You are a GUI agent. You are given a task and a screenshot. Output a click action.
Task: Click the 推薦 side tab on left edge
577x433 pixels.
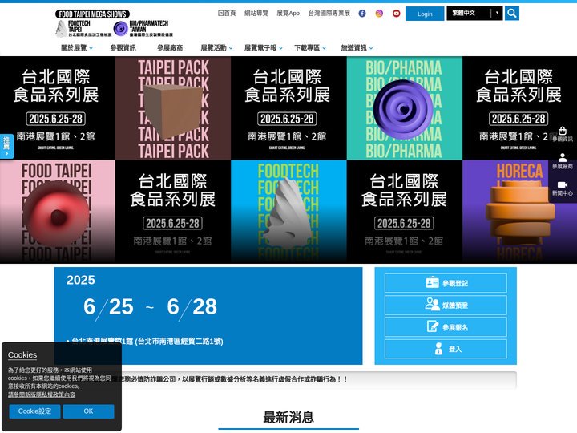click(6, 146)
